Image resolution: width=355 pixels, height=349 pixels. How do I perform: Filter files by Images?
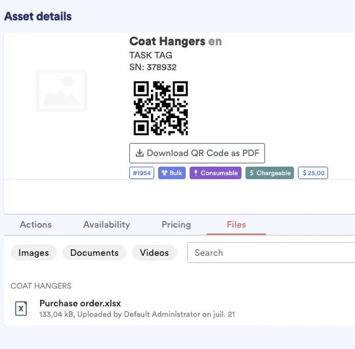(33, 253)
